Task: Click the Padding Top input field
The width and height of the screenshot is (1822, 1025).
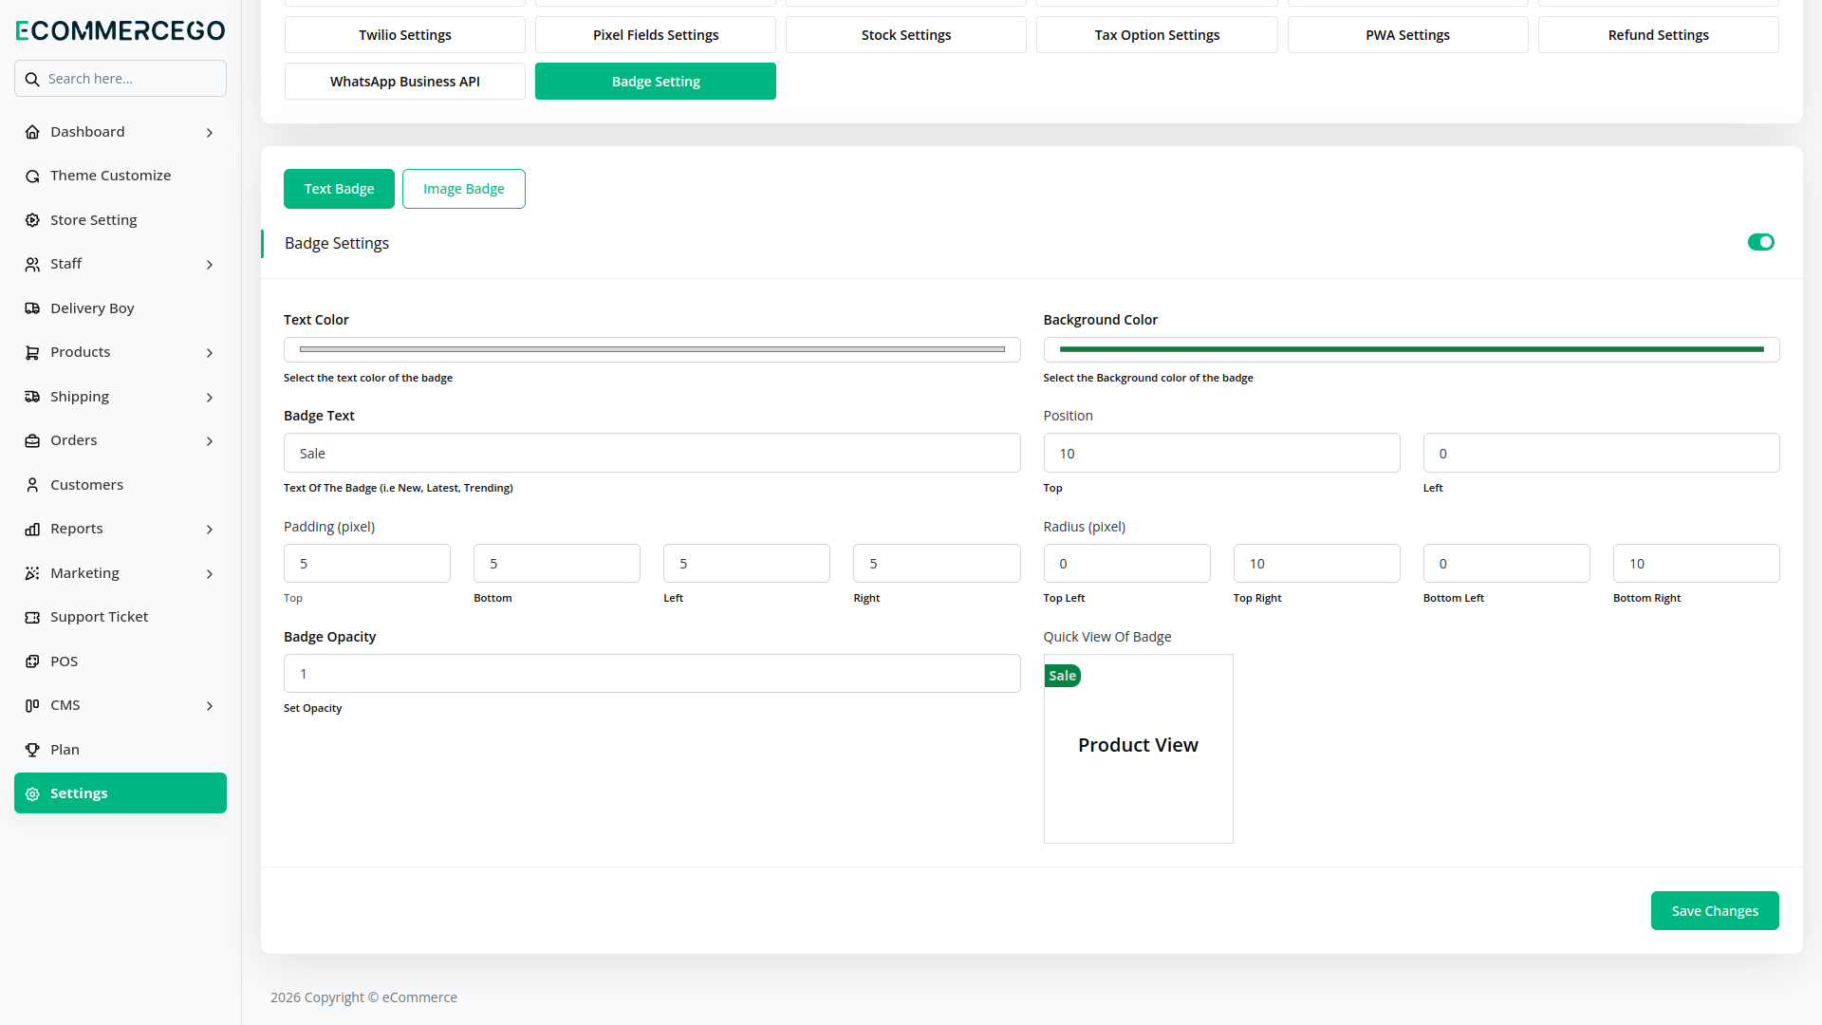Action: pos(367,564)
